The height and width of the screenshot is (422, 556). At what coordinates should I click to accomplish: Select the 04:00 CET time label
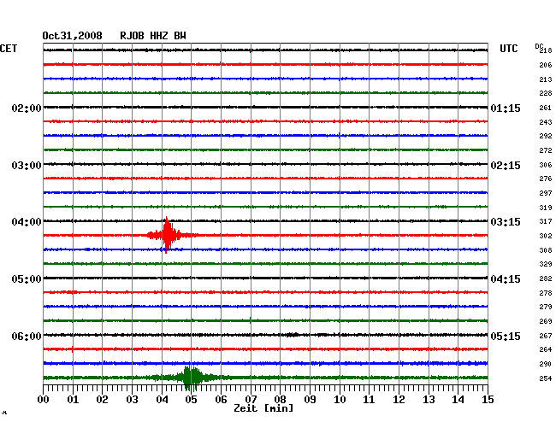[27, 222]
